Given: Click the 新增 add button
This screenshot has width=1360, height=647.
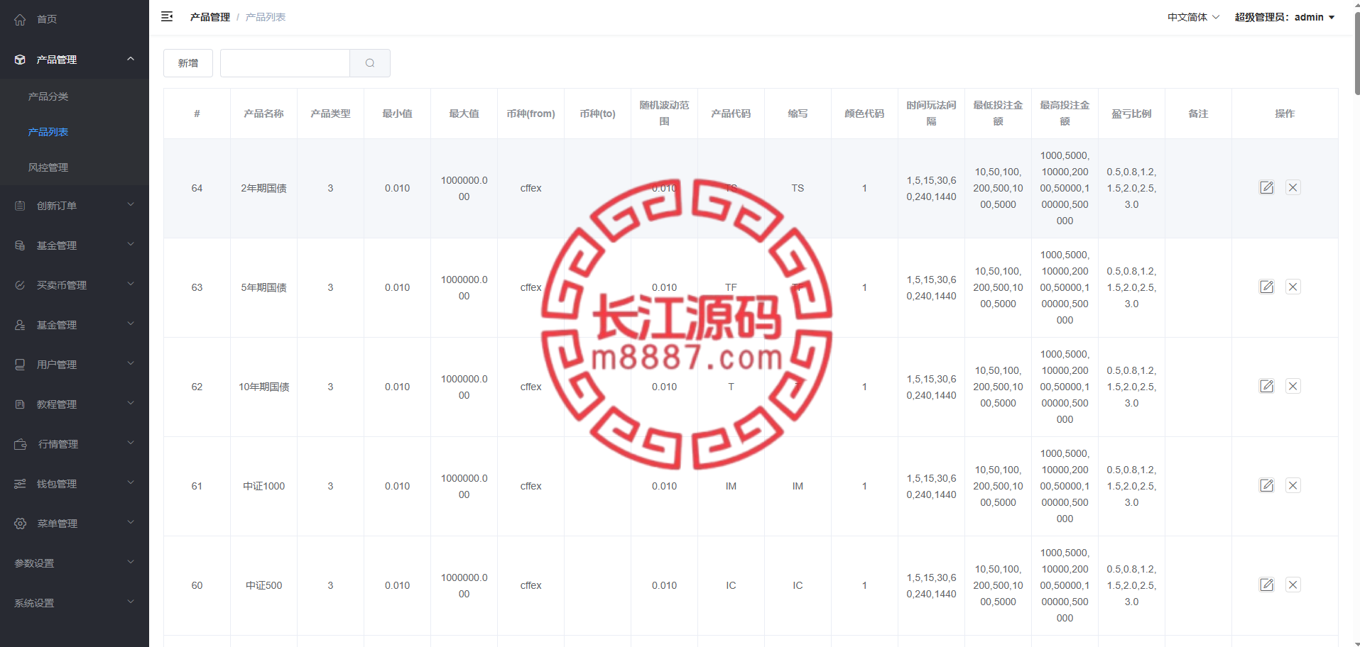Looking at the screenshot, I should pos(188,63).
